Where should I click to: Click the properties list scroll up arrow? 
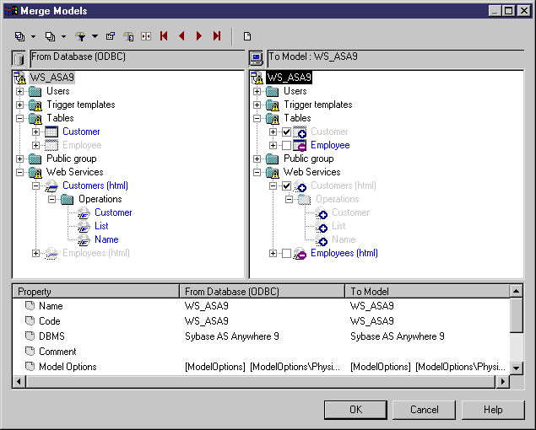point(517,292)
